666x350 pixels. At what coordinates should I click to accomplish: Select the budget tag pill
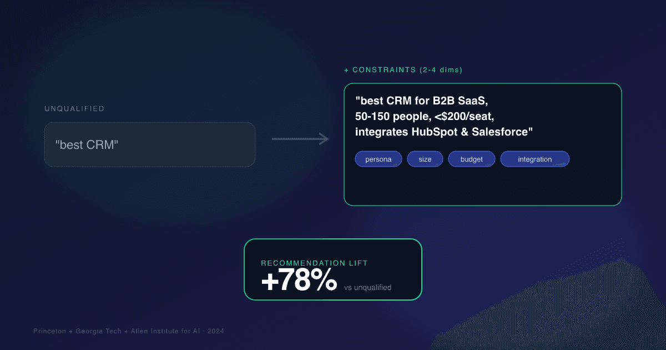472,159
